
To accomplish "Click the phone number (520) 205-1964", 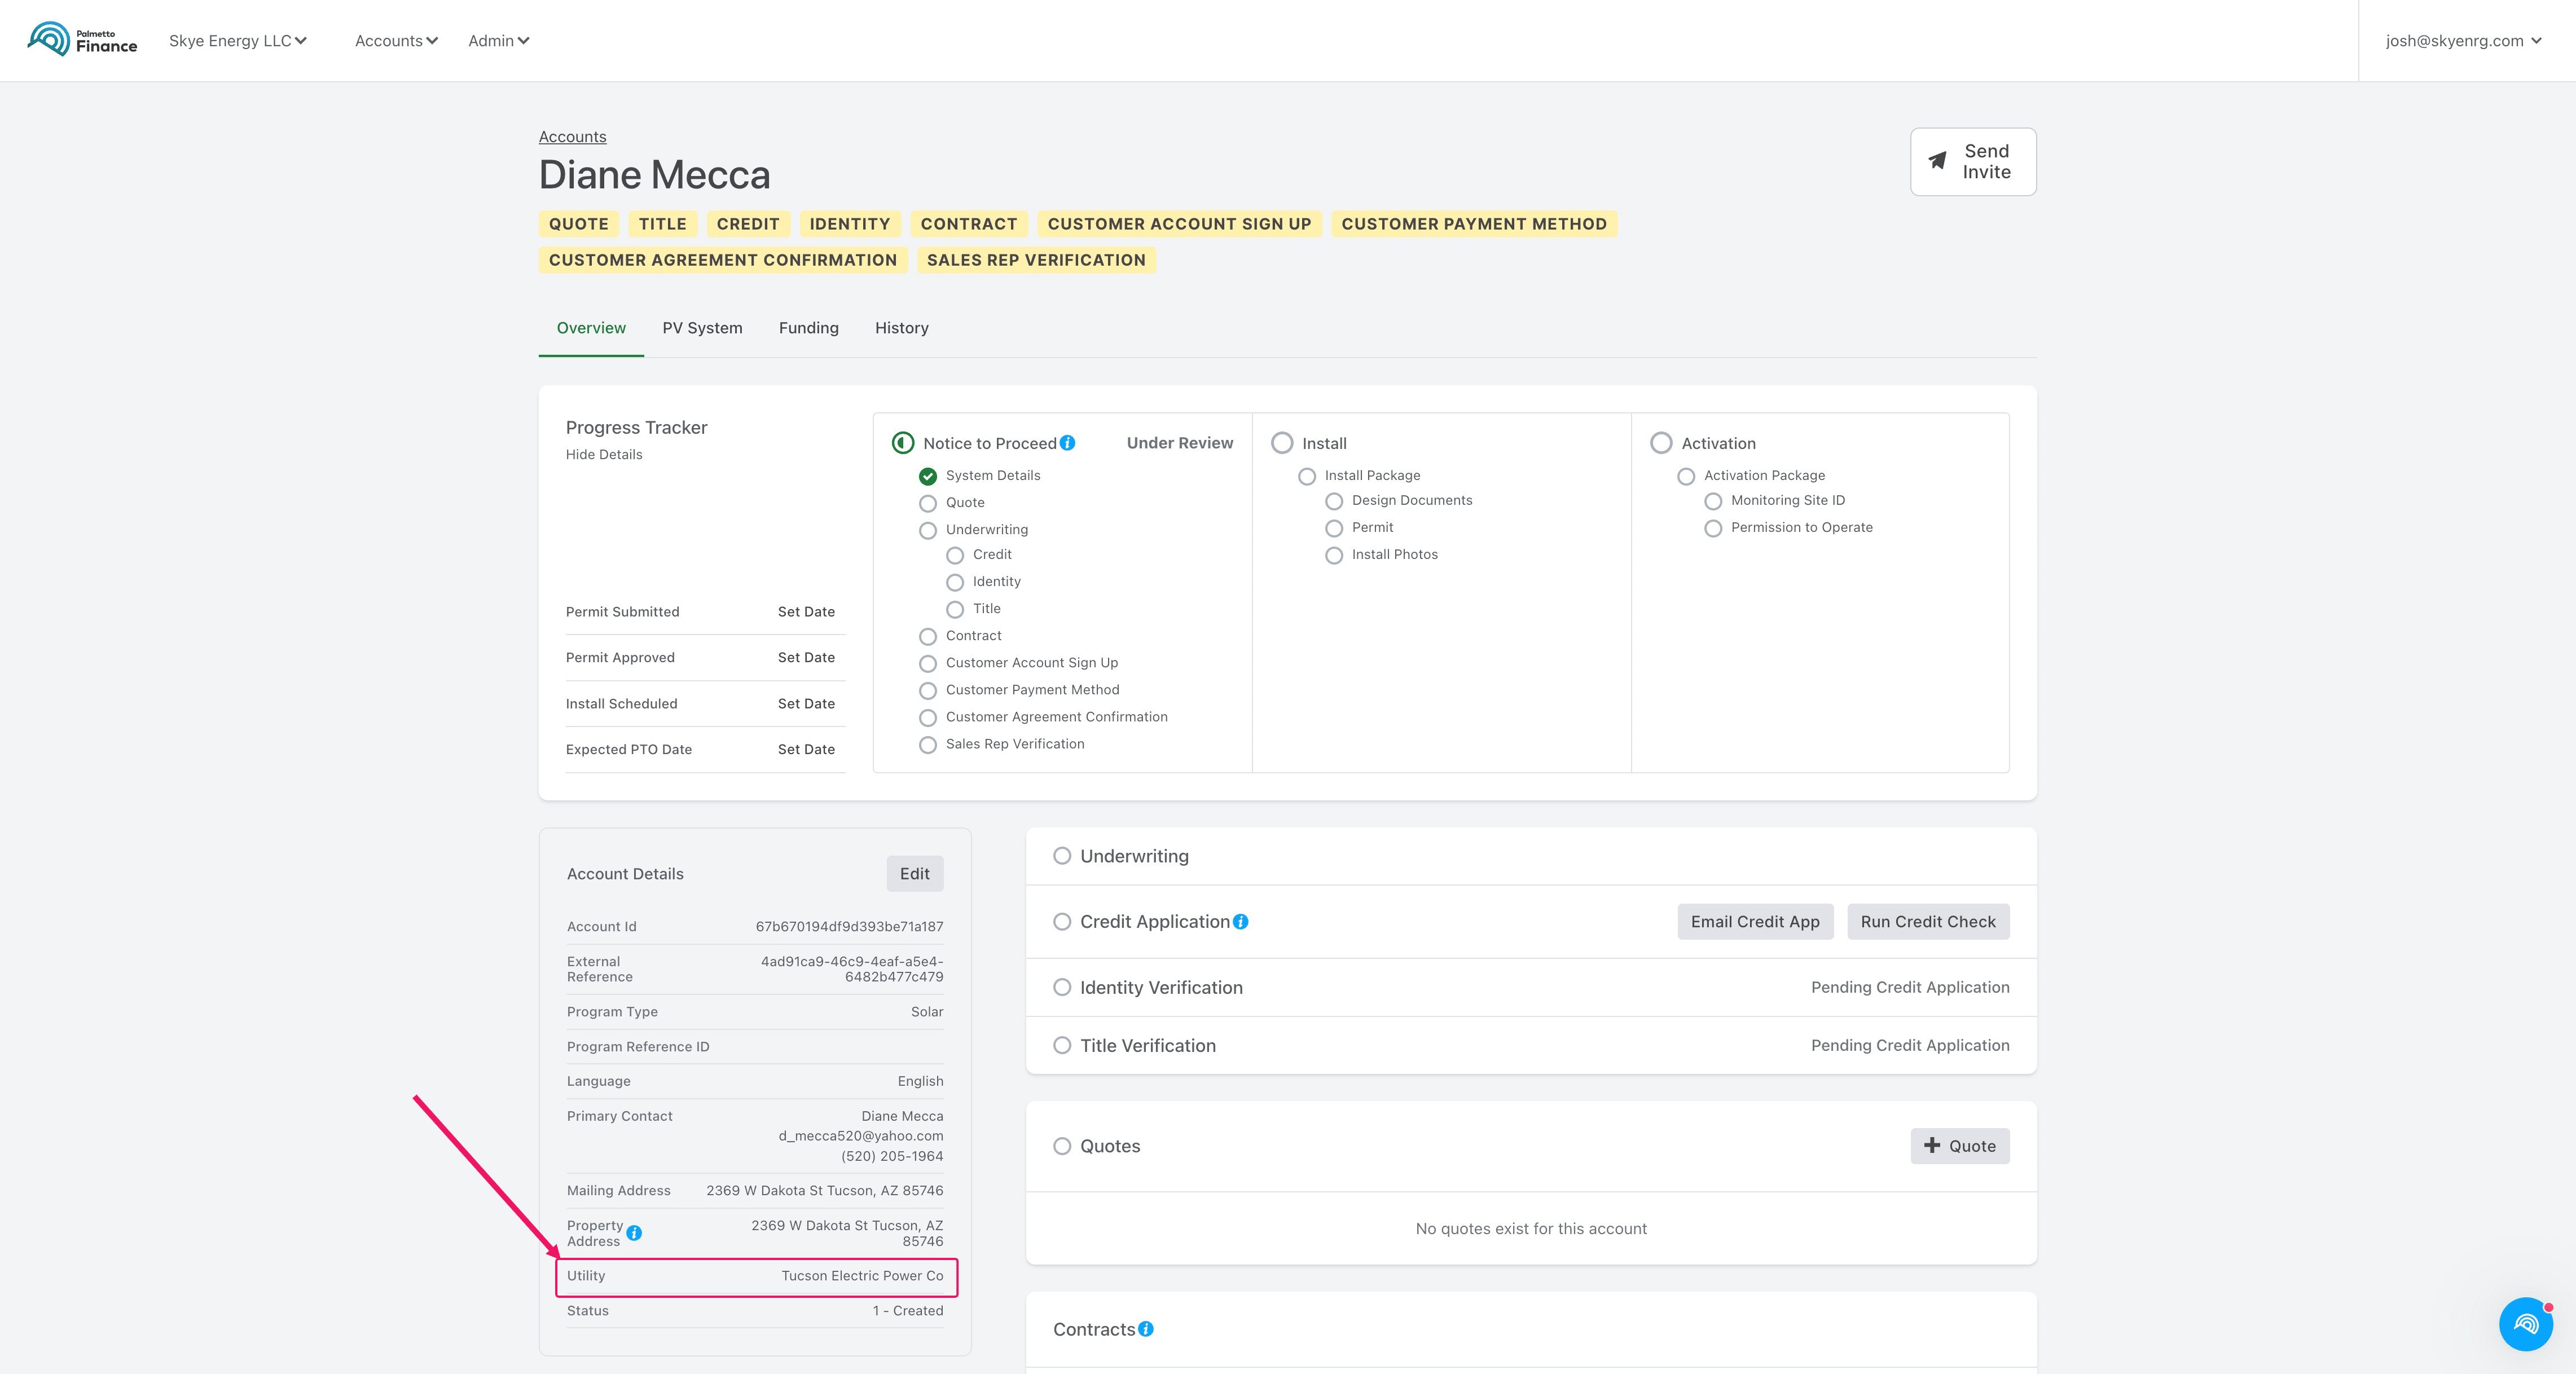I will 892,1156.
